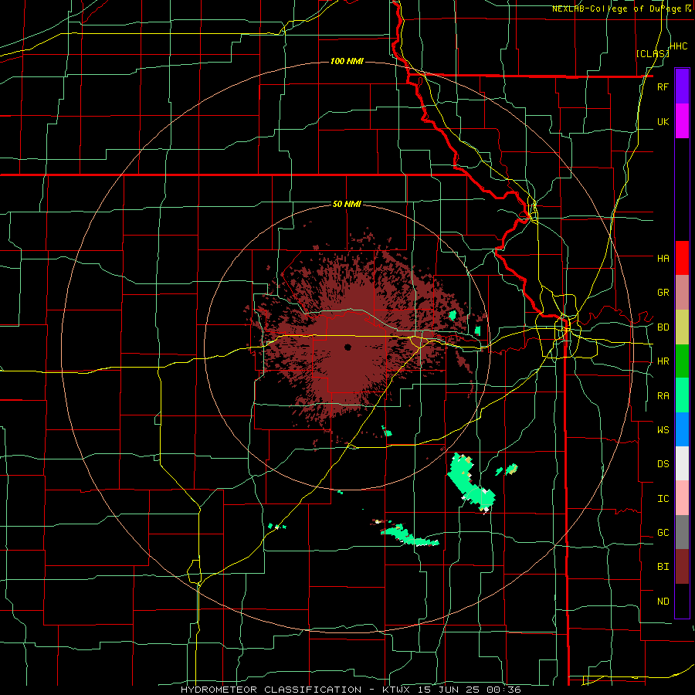
Task: Click the 100 NMI range ring label
Action: 347,61
